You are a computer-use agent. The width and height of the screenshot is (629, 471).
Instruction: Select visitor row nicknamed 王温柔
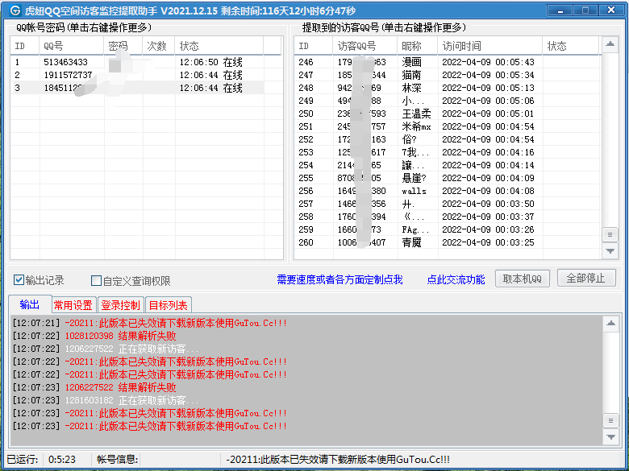tap(416, 114)
